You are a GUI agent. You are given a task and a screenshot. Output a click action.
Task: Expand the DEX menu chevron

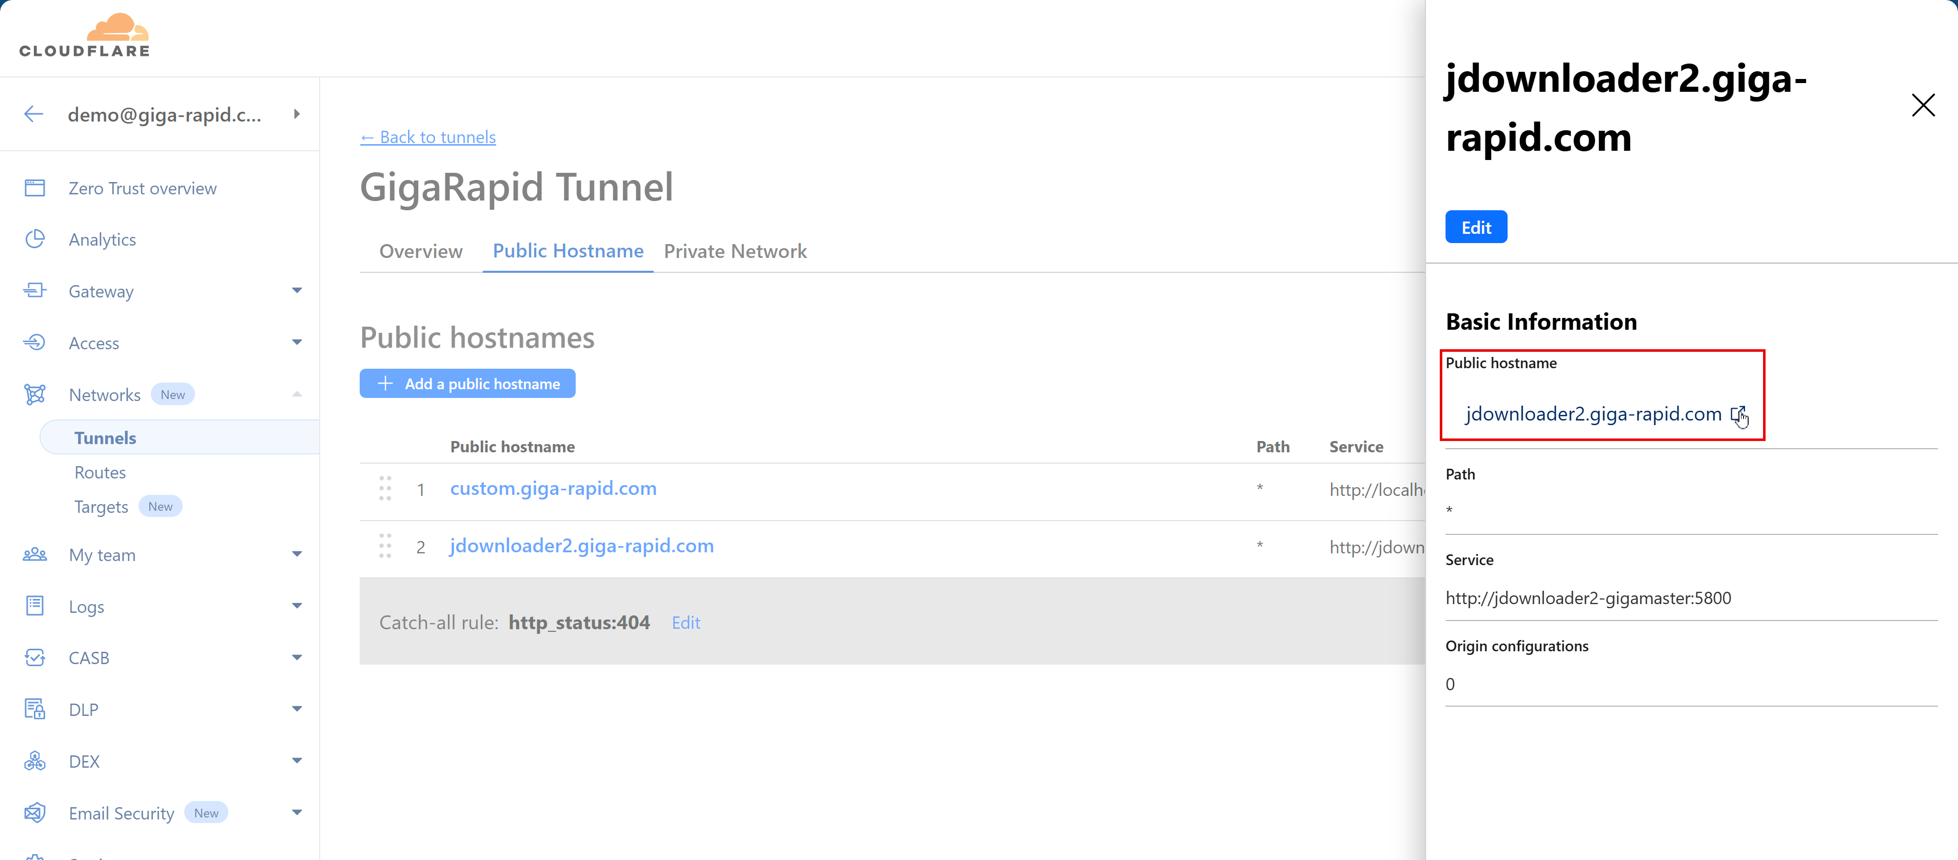coord(297,761)
